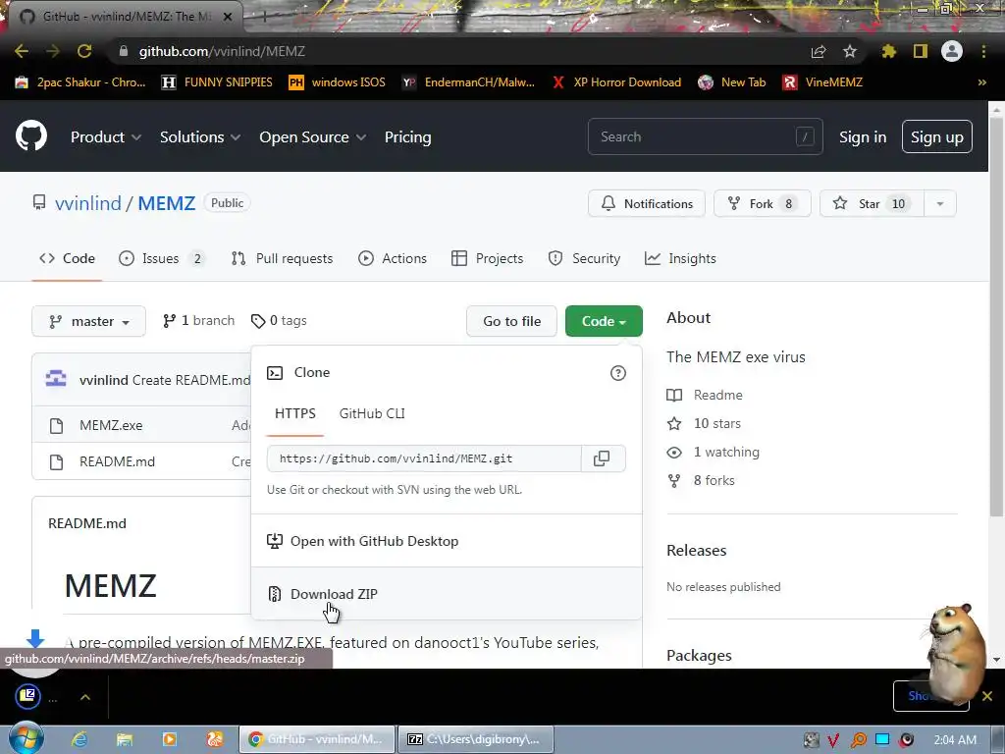Image resolution: width=1005 pixels, height=754 pixels.
Task: Open the Projects tab
Action: click(x=487, y=258)
